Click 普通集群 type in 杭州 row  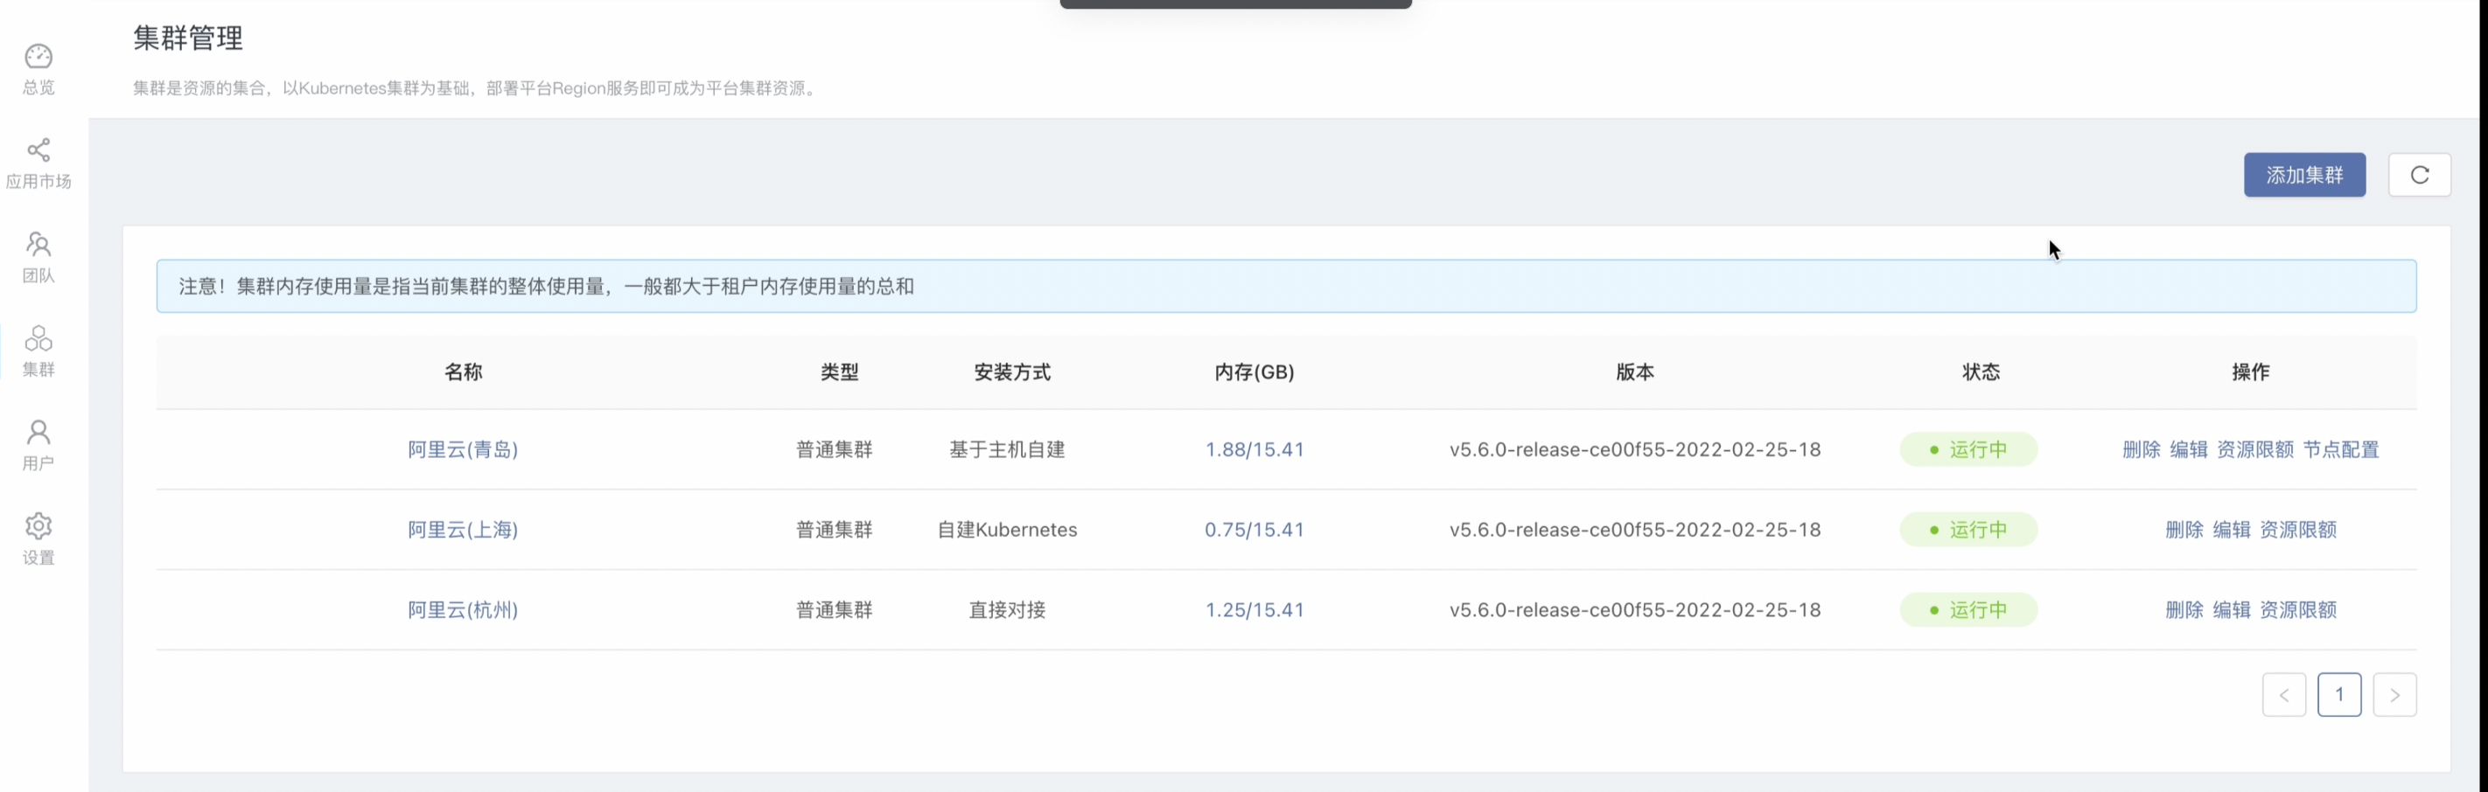pos(834,609)
